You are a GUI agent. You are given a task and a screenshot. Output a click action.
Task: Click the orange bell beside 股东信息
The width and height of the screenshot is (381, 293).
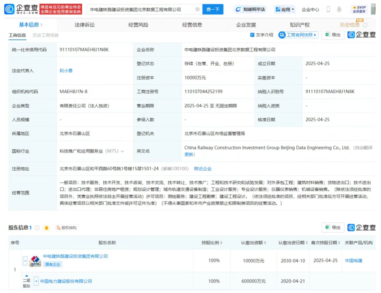click(x=46, y=228)
